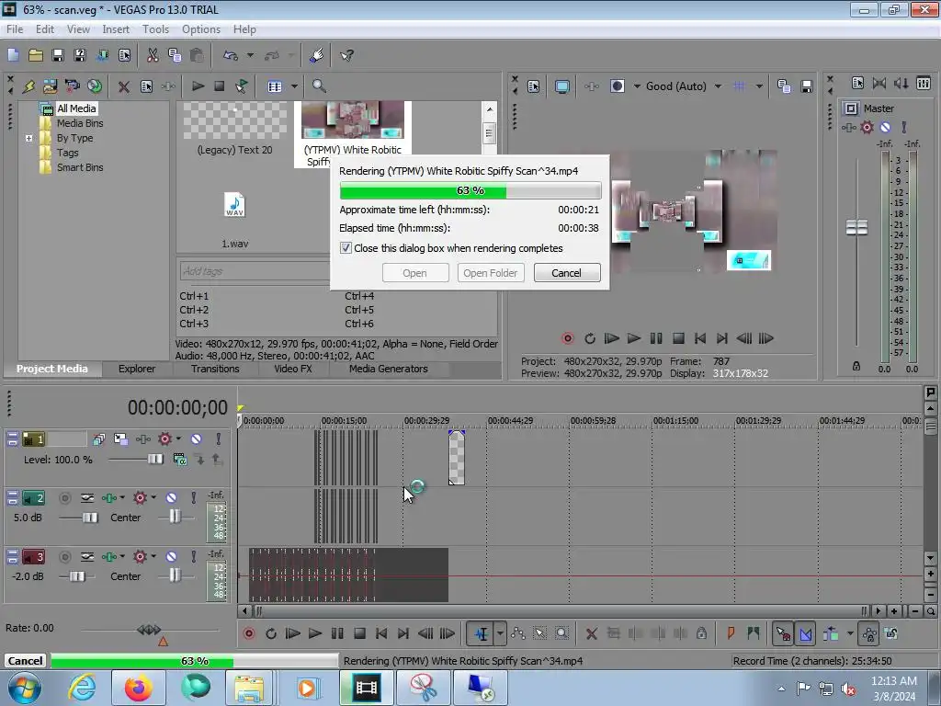Viewport: 941px width, 706px height.
Task: Open the Views dropdown arrow in Project Media
Action: [x=294, y=86]
